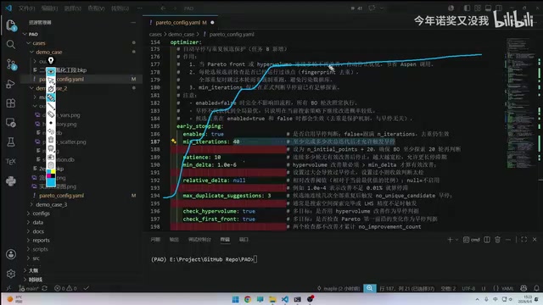Open the Run and Debug view
543x305 pixels.
(x=11, y=84)
